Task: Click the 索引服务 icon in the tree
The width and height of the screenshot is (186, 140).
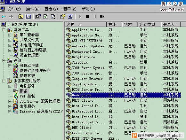Action: (16, 106)
